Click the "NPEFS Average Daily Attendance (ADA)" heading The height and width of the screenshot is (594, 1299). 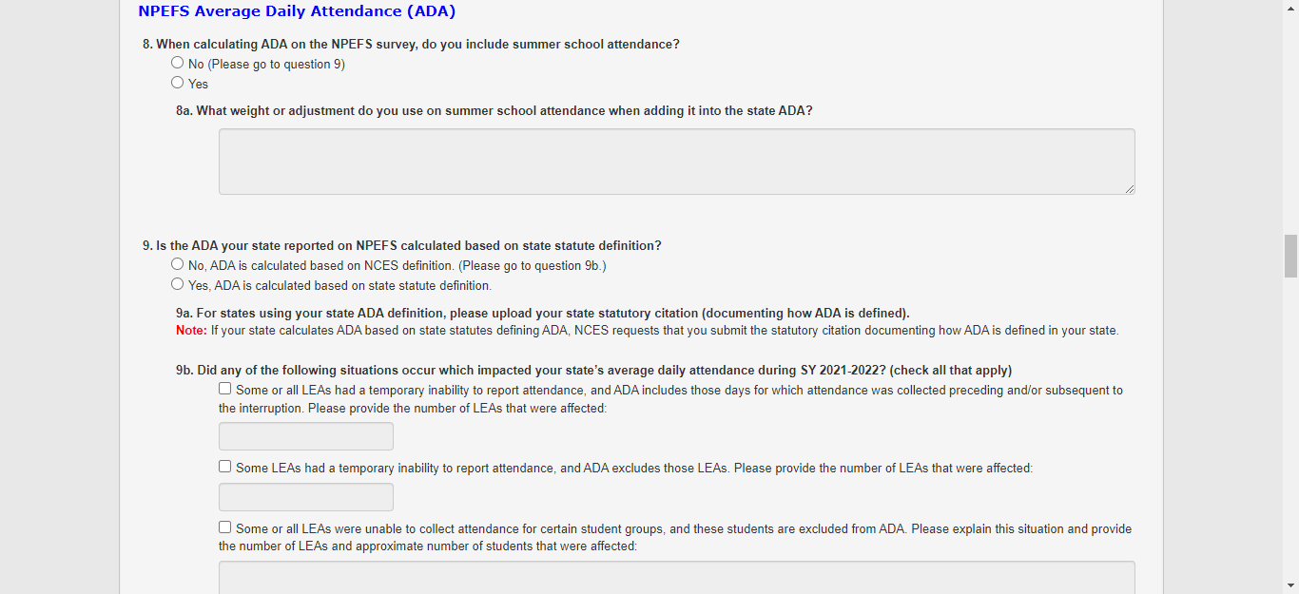click(x=297, y=11)
